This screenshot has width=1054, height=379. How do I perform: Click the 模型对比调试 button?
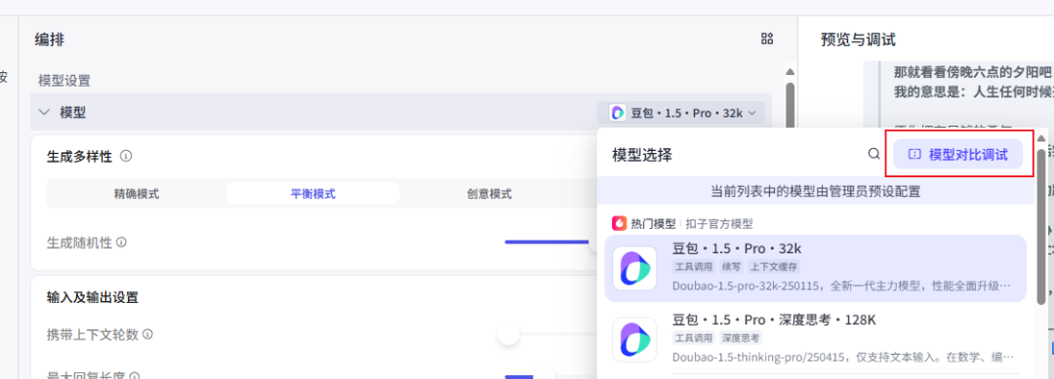click(x=958, y=154)
